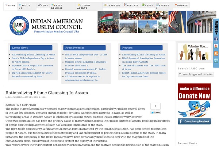219x146 pixels.
Task: Click into the Search IAMC.com input field
Action: pyautogui.click(x=196, y=74)
